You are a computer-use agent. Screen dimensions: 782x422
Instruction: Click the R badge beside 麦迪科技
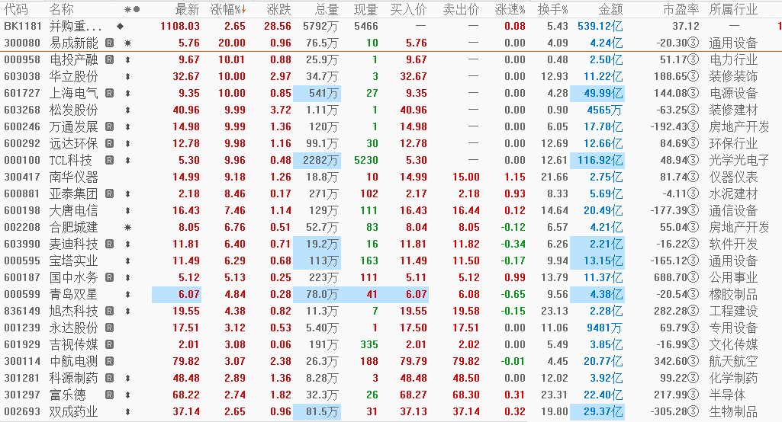110,244
